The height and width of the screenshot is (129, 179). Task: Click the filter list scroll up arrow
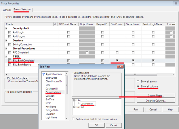[66, 74]
